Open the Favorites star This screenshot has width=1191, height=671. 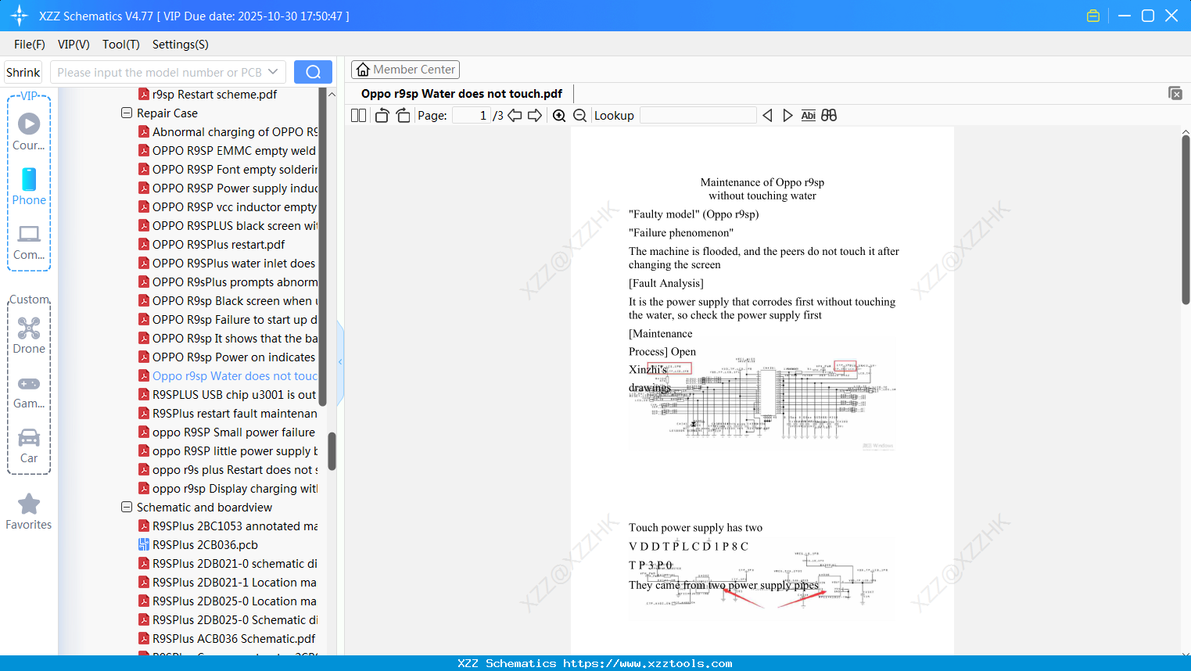pyautogui.click(x=29, y=511)
